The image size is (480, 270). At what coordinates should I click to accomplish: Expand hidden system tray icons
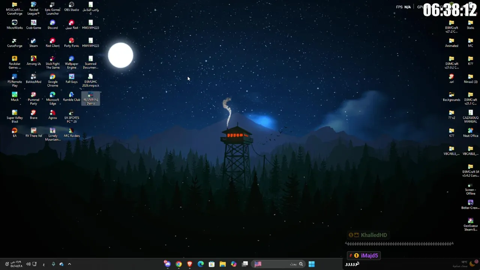[69, 264]
